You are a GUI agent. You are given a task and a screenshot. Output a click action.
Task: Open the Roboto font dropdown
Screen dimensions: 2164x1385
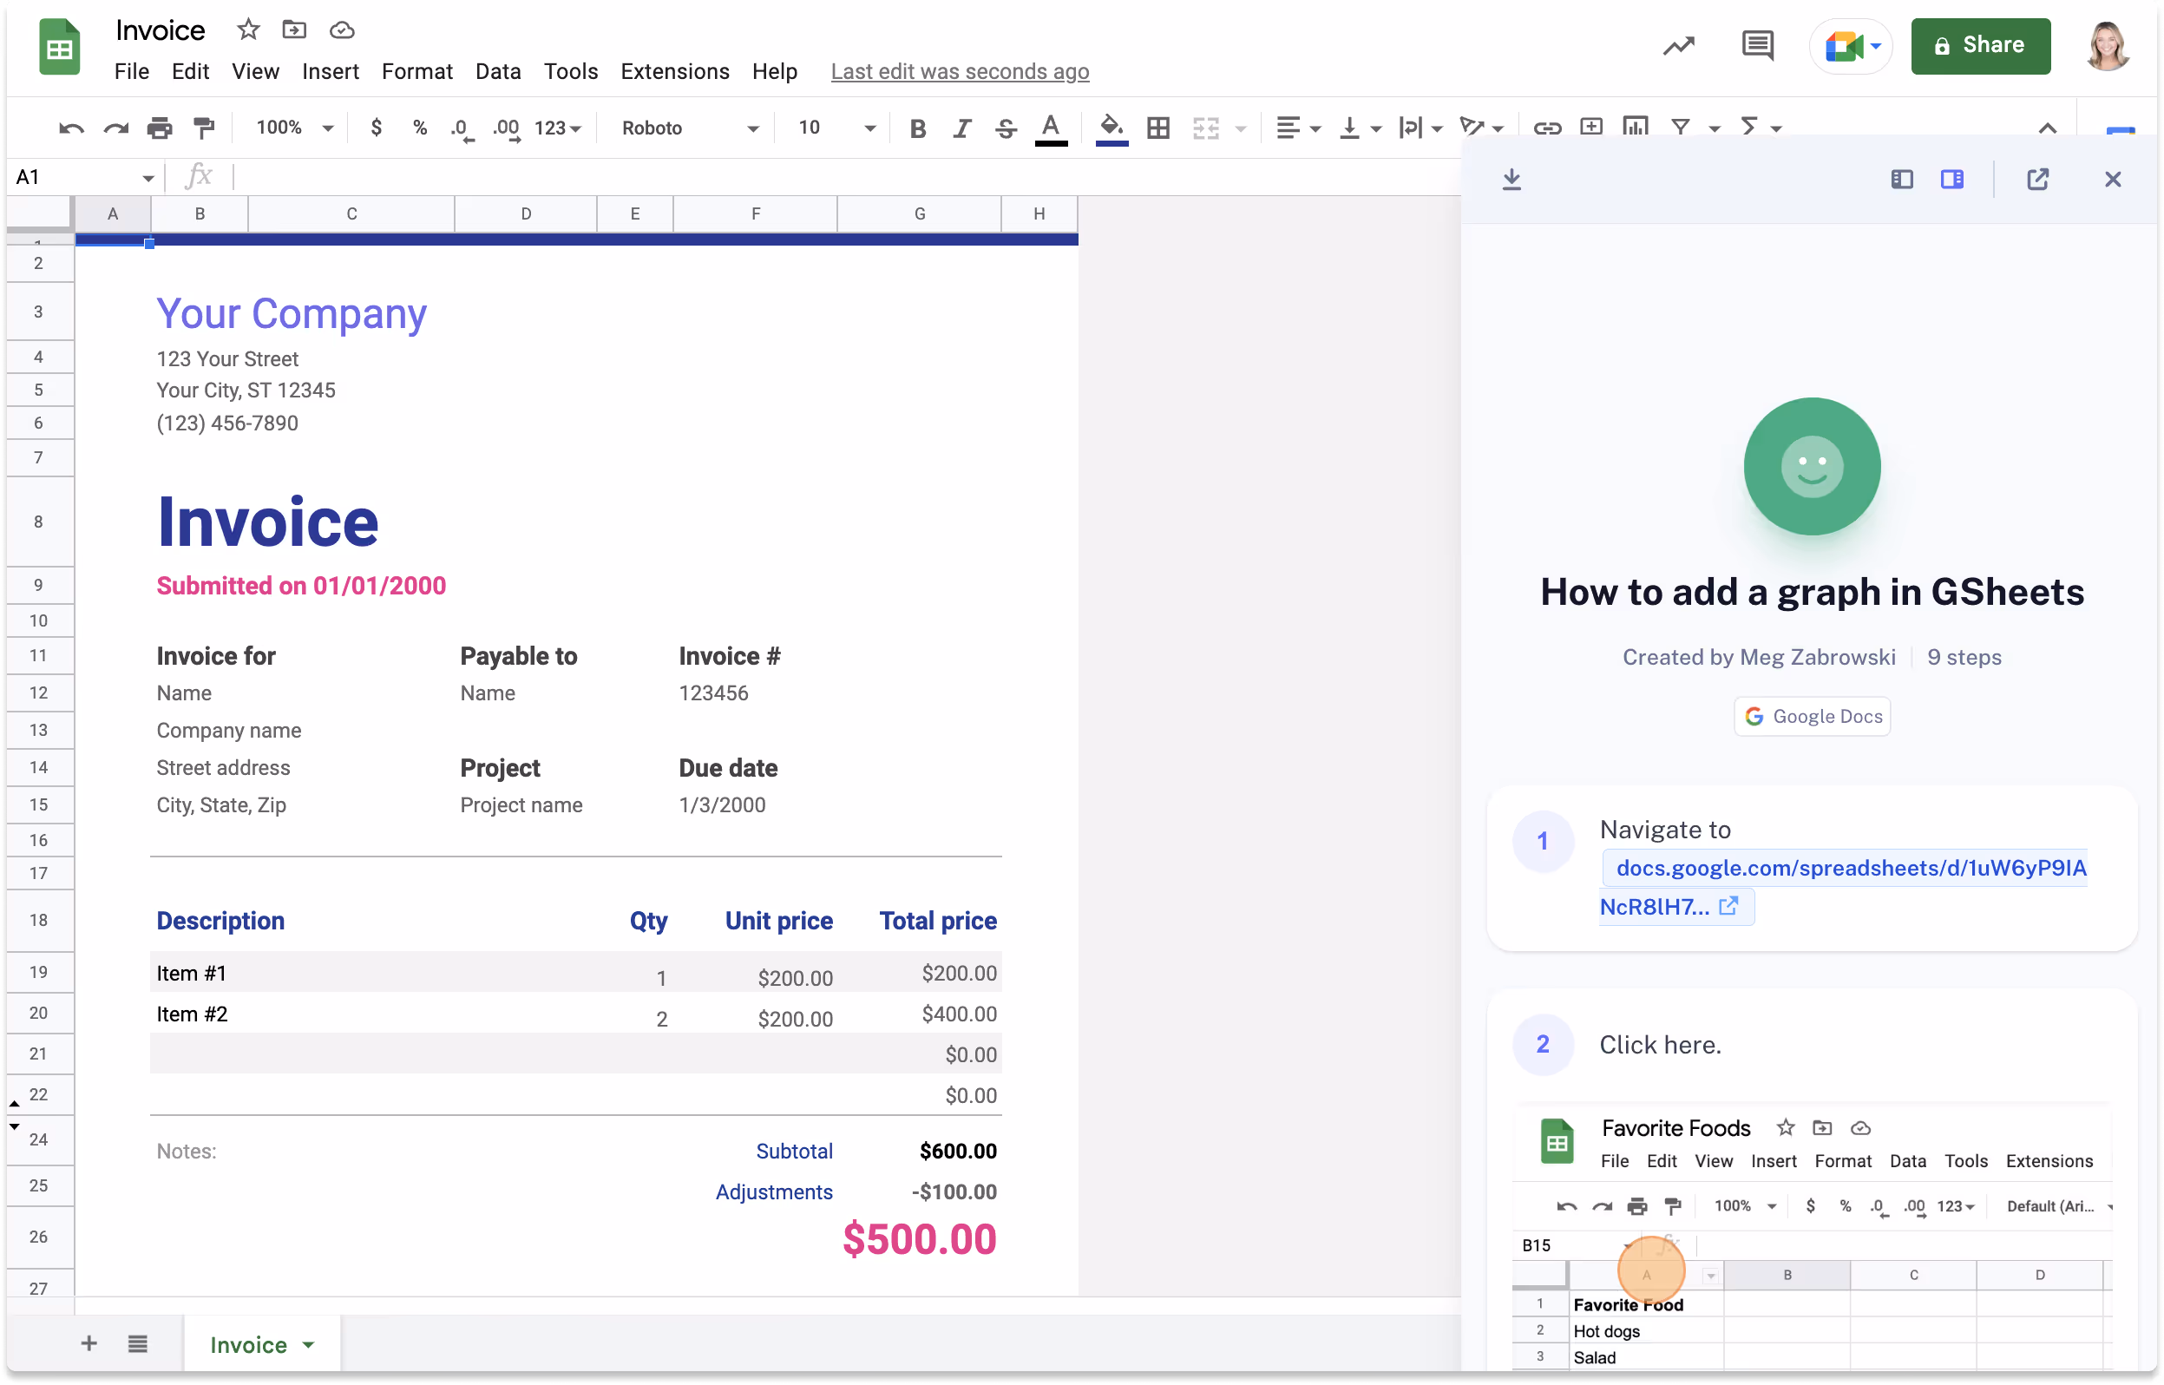tap(690, 128)
